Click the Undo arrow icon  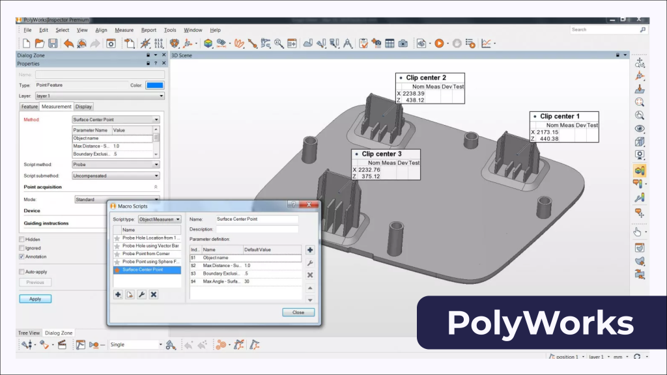69,44
